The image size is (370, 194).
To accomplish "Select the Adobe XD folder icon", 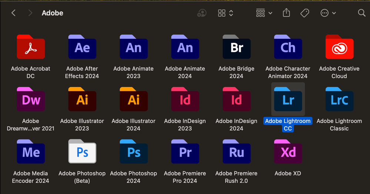I will point(288,151).
